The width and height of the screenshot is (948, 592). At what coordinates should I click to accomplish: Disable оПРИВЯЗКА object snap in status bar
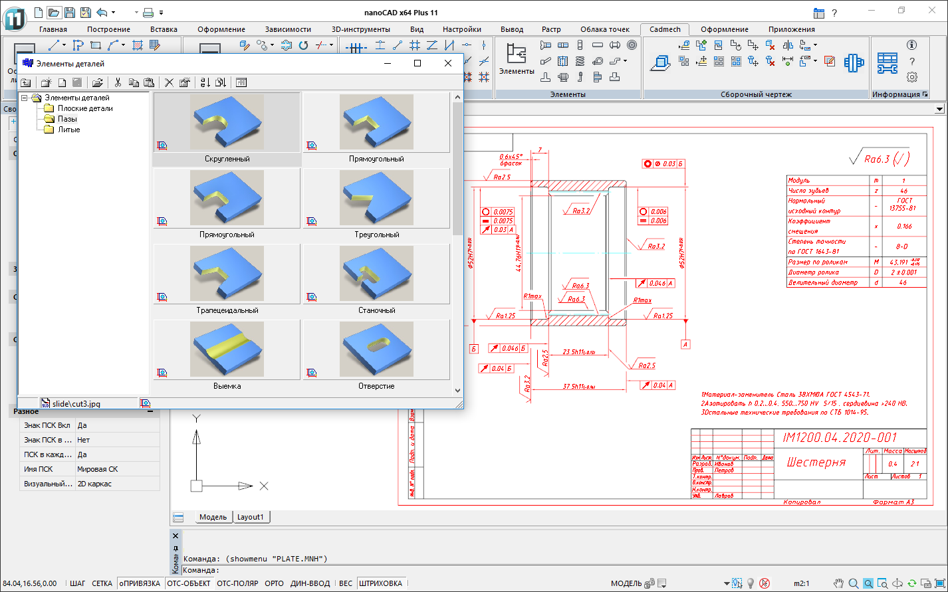[140, 583]
